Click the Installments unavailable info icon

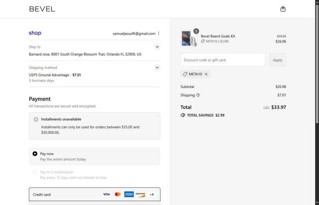36,119
